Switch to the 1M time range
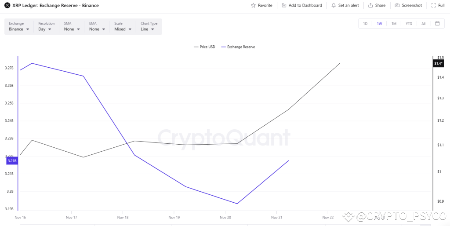The image size is (450, 226). 394,24
